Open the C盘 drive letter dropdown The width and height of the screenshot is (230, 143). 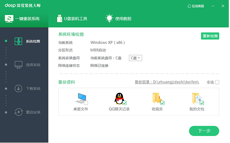pyautogui.click(x=135, y=58)
